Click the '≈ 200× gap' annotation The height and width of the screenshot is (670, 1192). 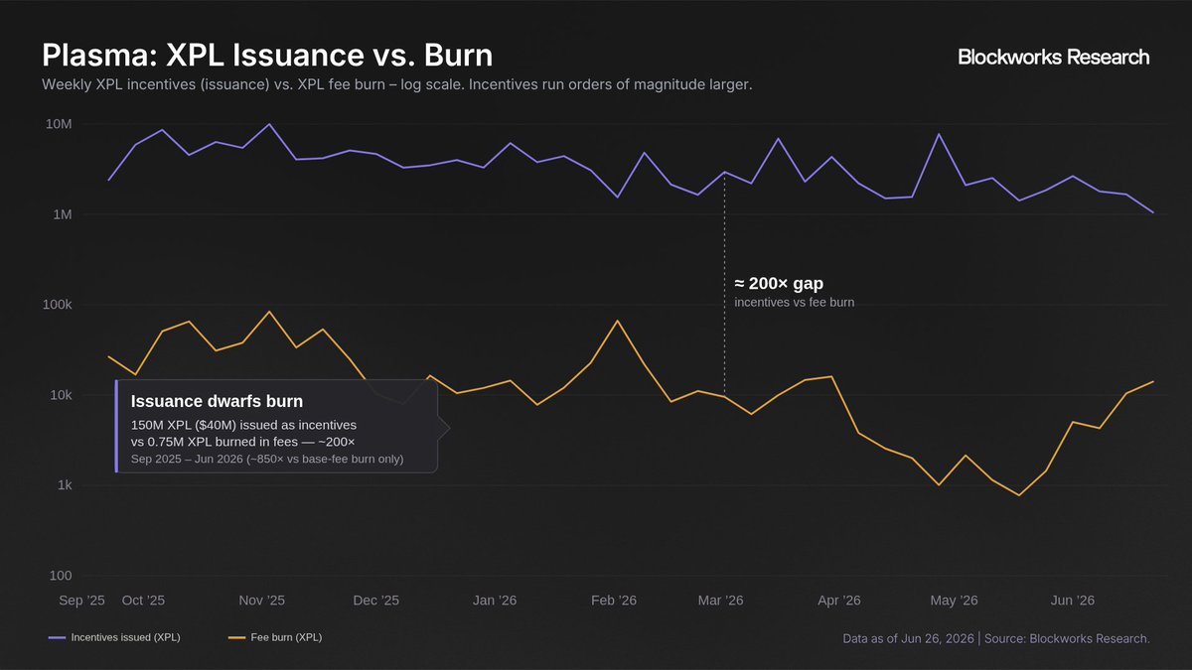point(779,284)
